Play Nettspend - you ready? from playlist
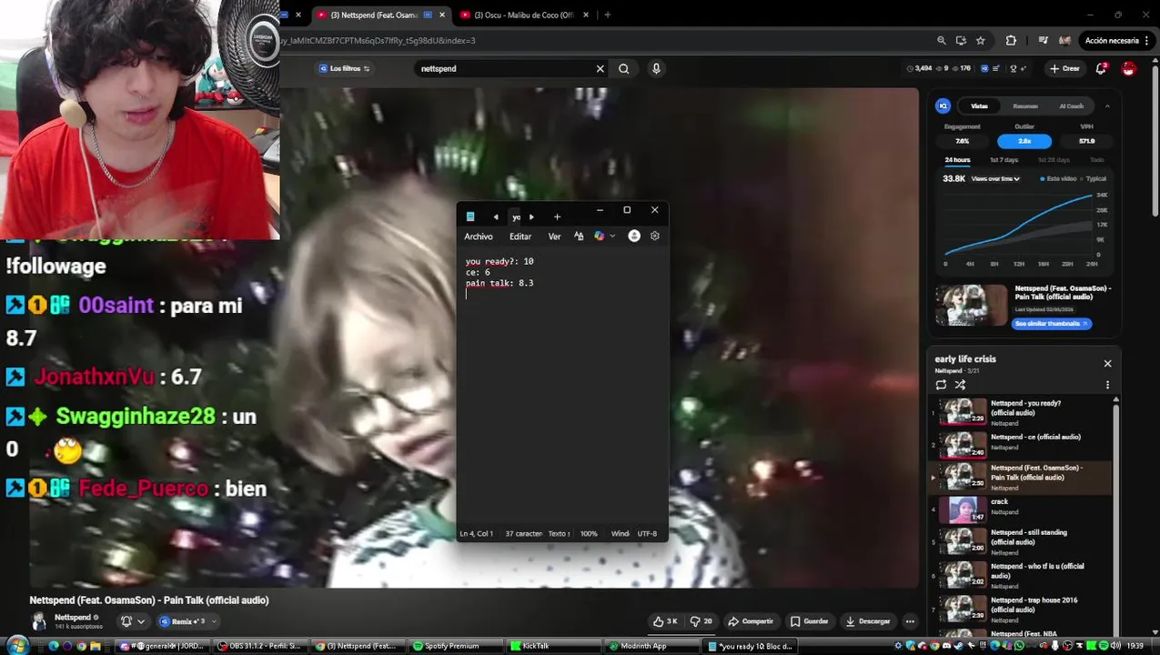The image size is (1160, 655). [1020, 411]
